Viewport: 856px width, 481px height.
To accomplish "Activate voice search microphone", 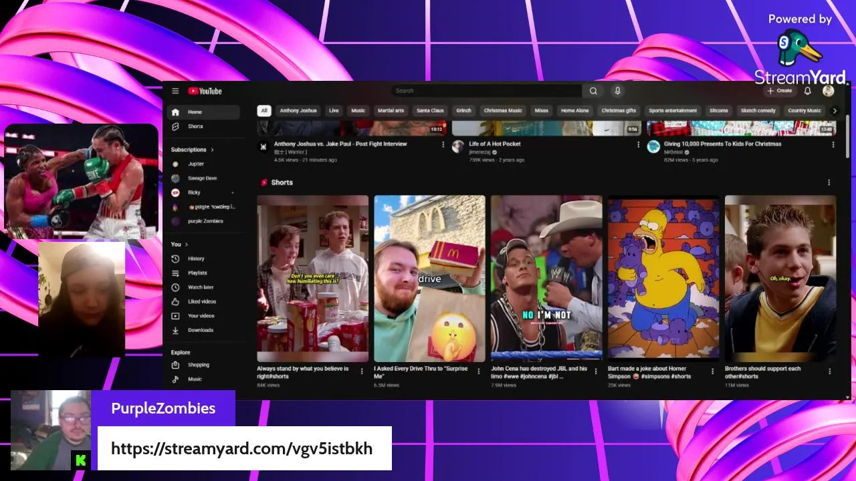I will [x=617, y=91].
